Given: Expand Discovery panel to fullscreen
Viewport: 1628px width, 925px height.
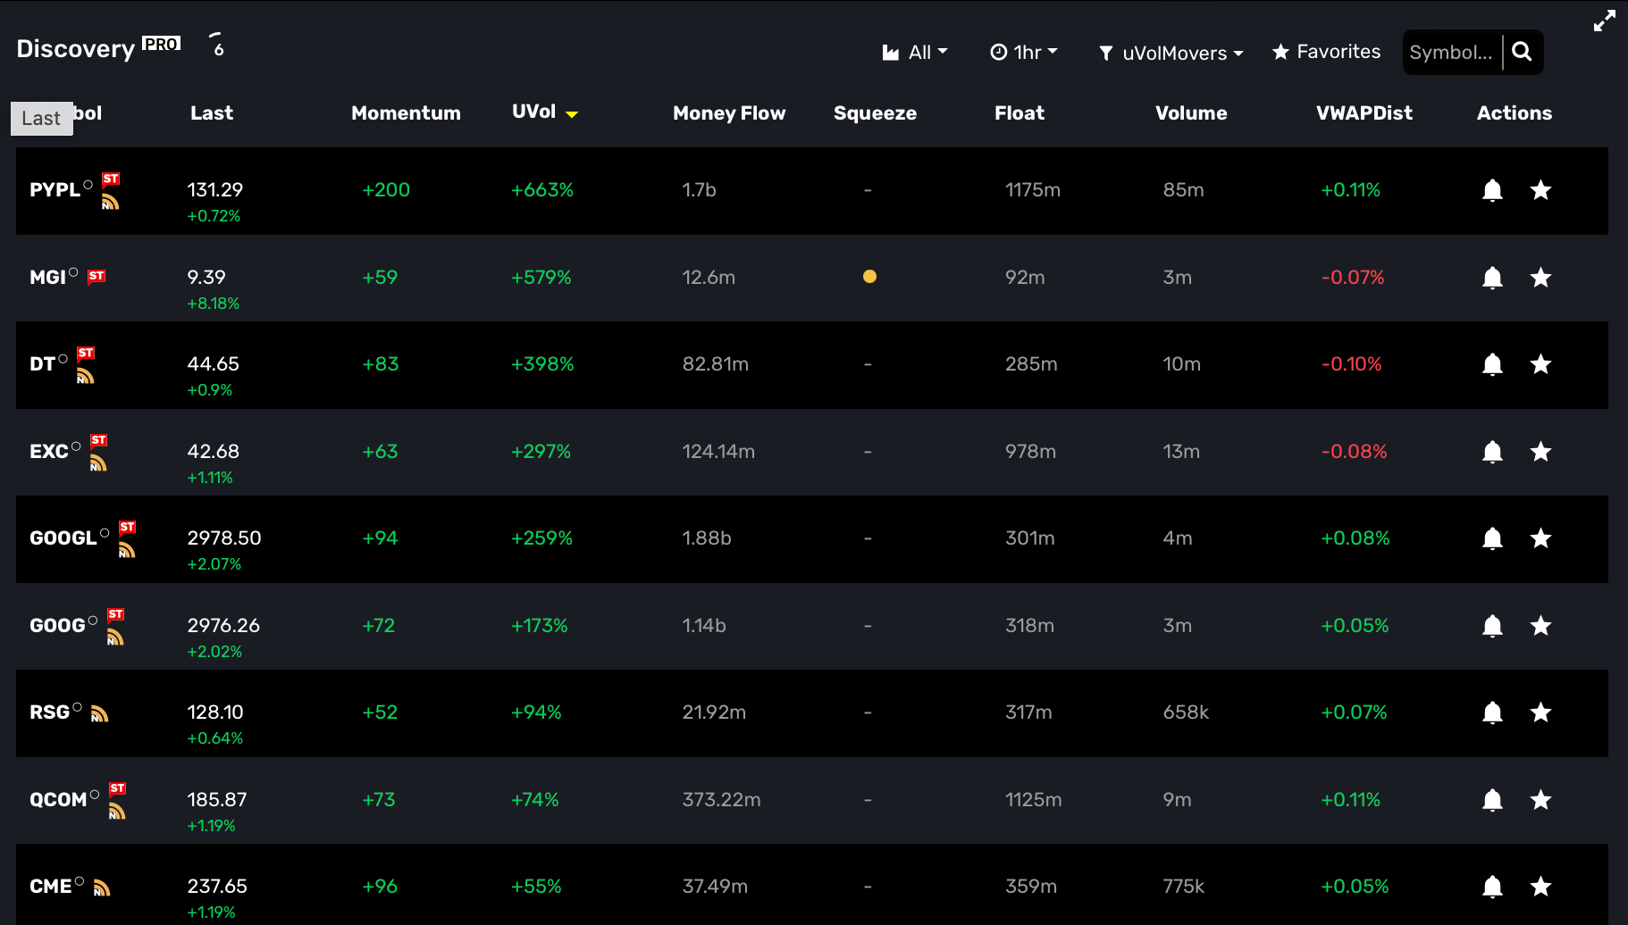Looking at the screenshot, I should [1605, 21].
